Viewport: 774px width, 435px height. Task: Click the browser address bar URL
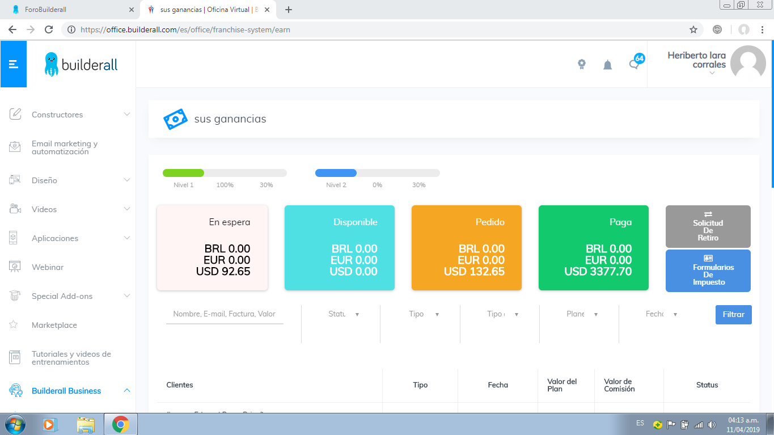point(186,29)
